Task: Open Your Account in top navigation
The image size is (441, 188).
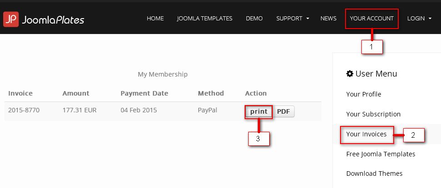Action: 372,19
